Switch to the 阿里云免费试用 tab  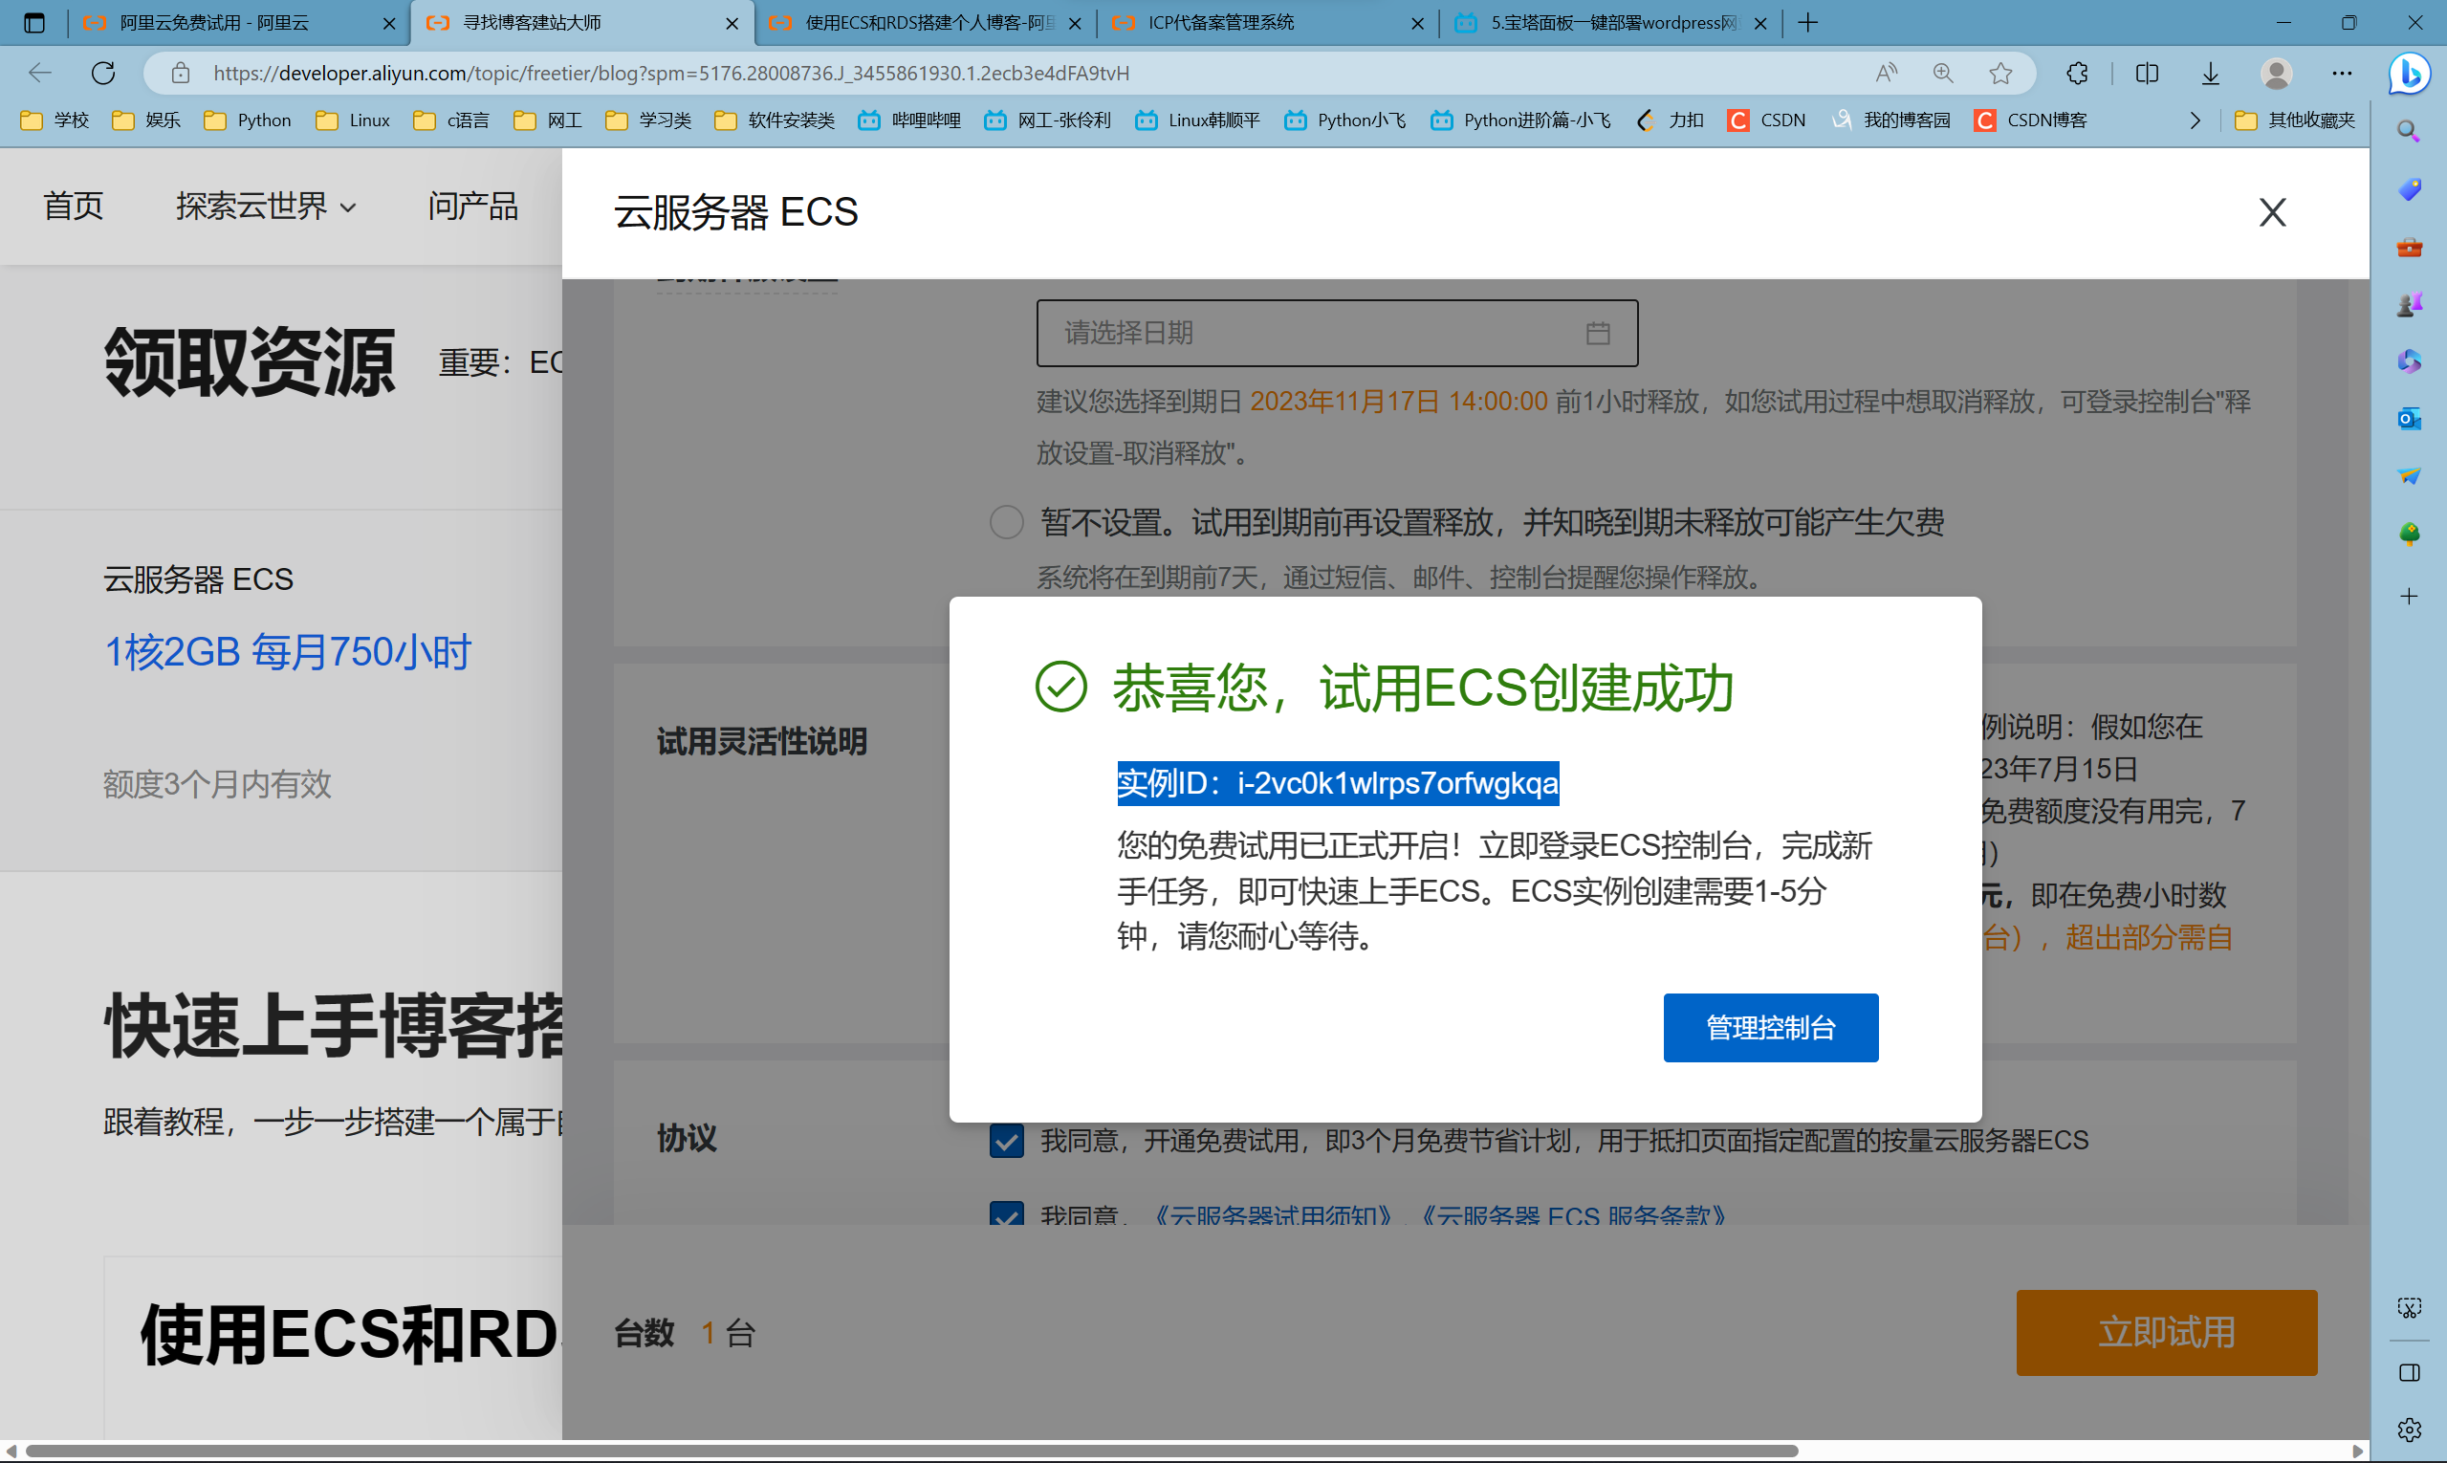[x=214, y=23]
